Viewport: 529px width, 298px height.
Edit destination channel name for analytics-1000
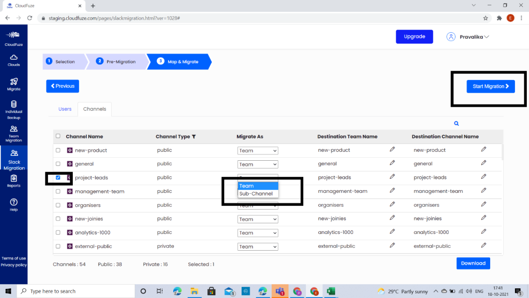[484, 232]
